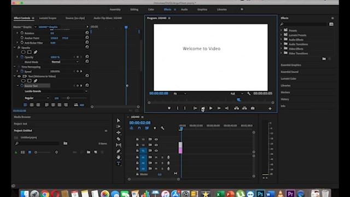Open the Fit zoom level dropdown
Screen dimensions: 350x197
[x=180, y=94]
